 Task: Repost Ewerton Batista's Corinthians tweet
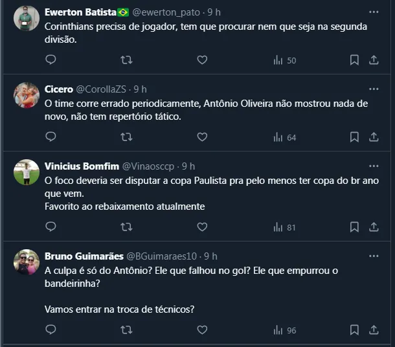point(127,60)
